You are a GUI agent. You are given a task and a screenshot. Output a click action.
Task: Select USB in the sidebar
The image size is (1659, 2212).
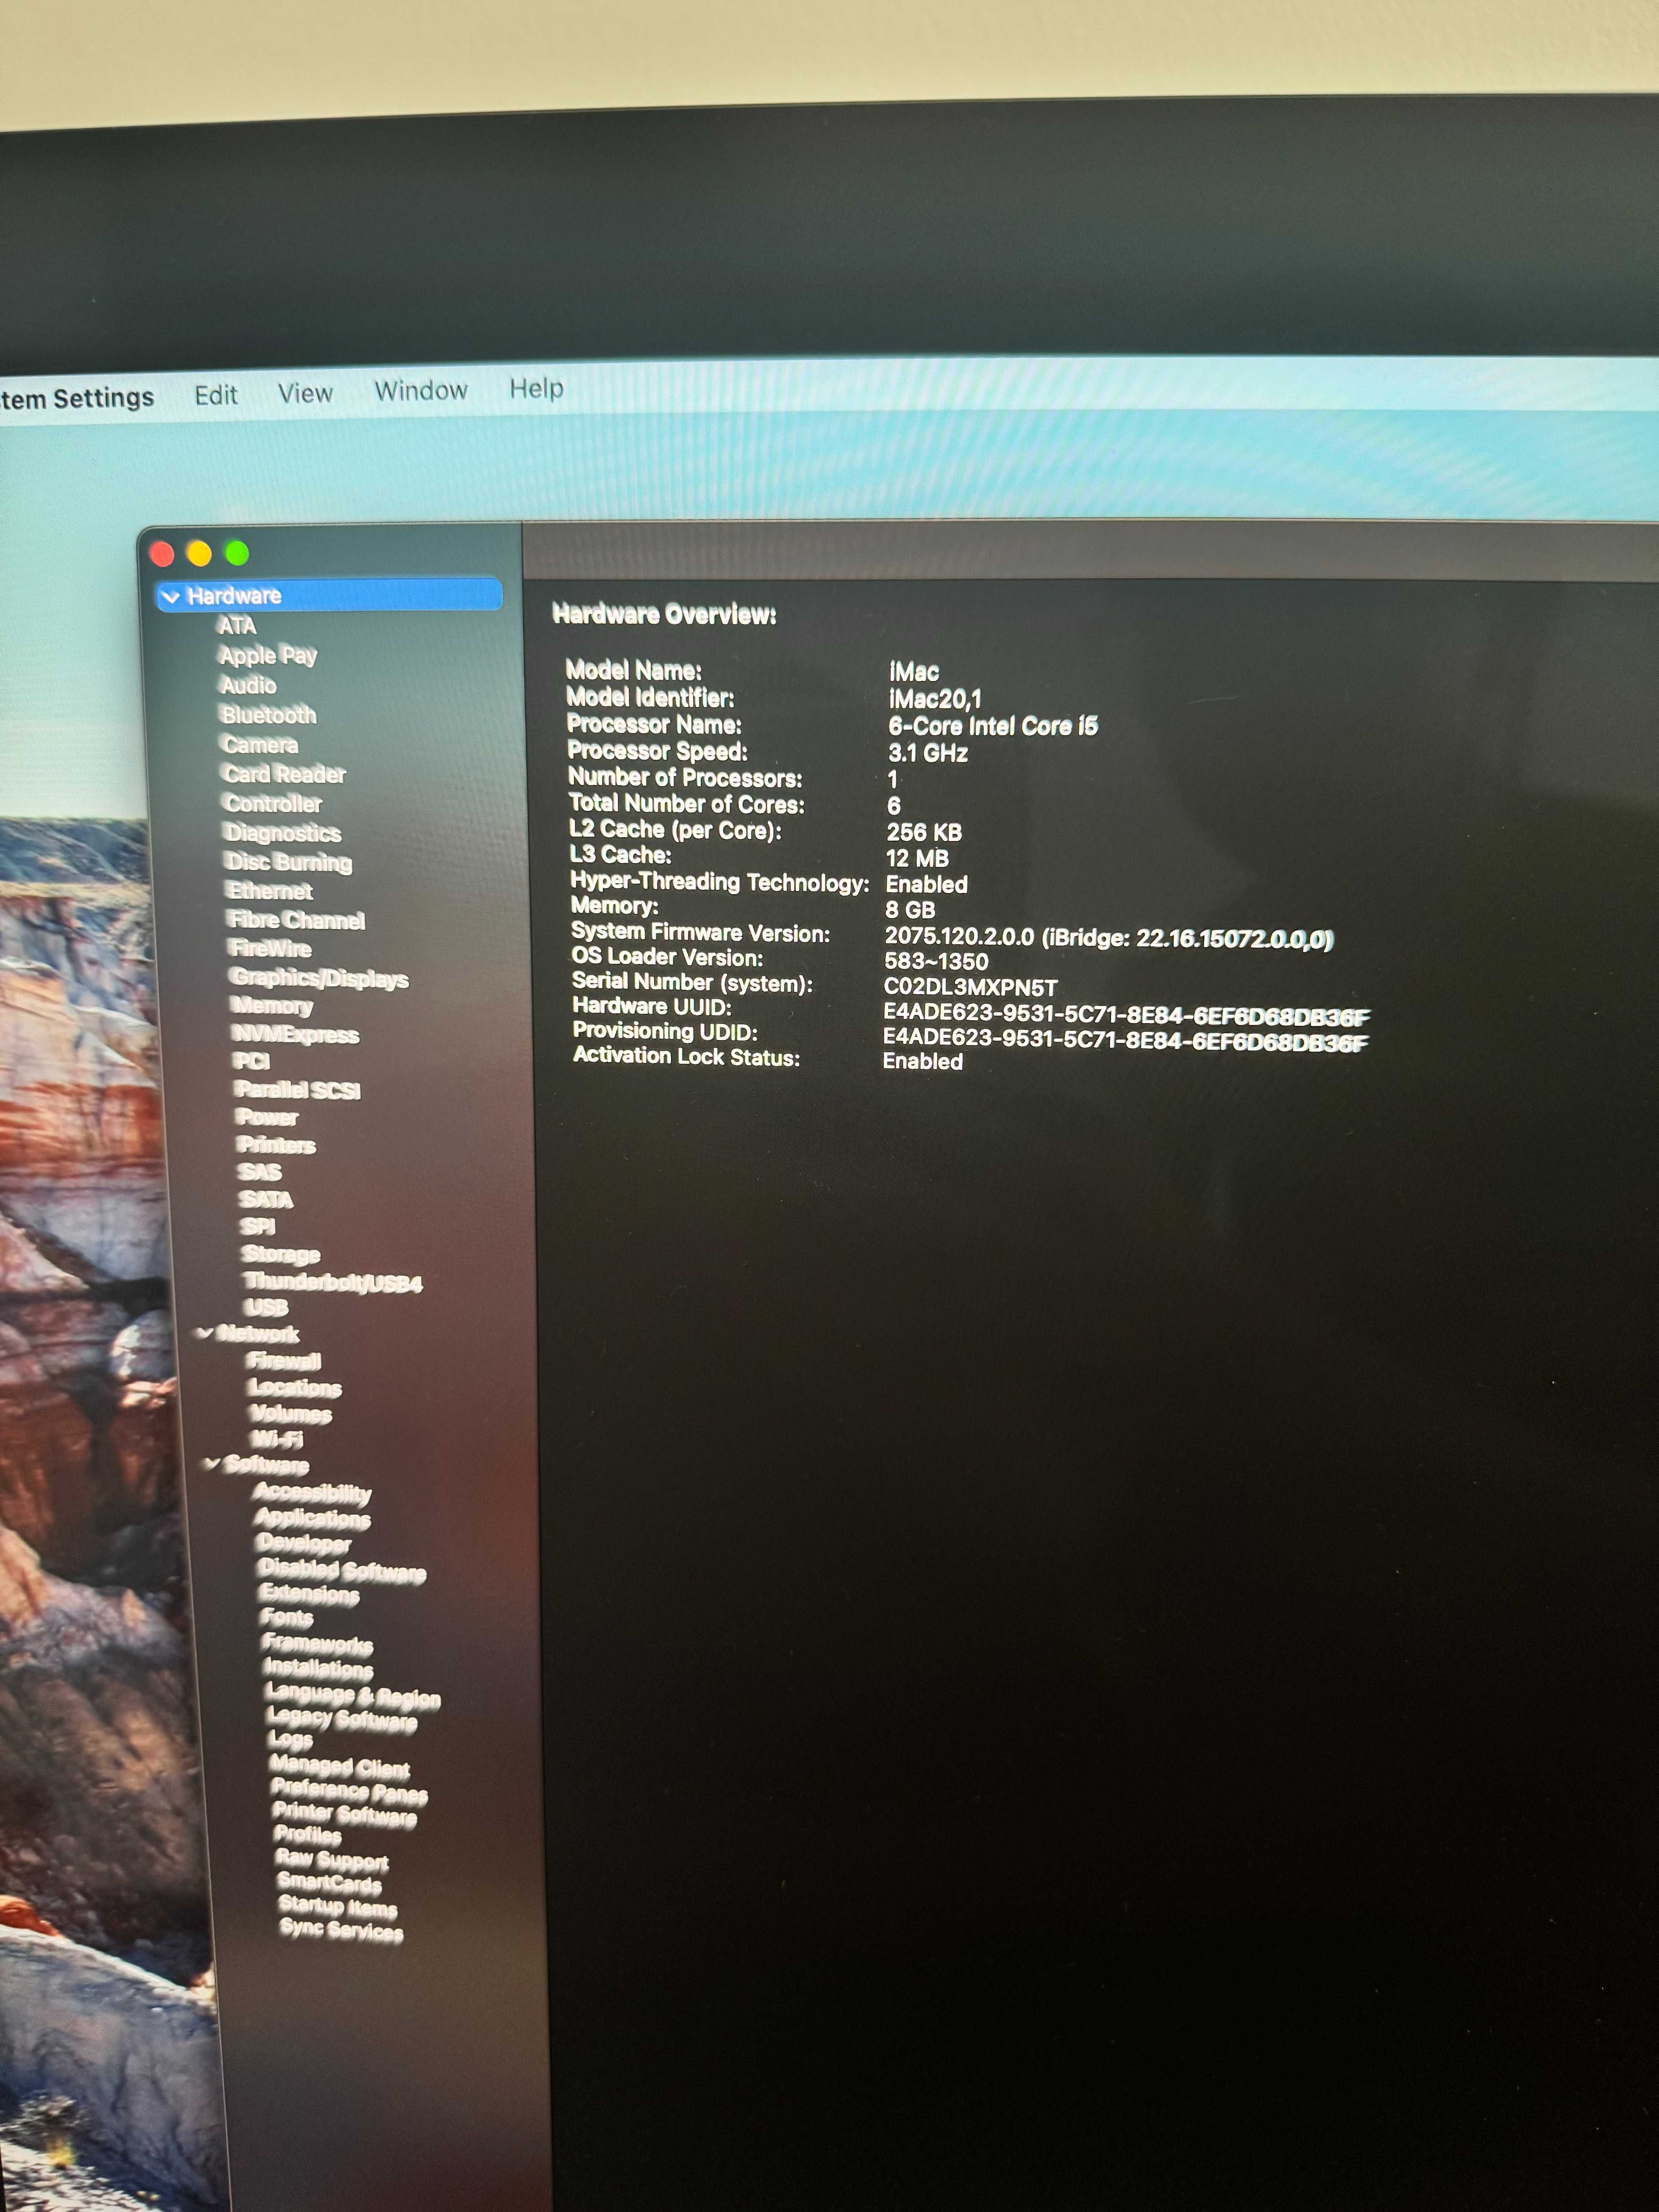tap(267, 1307)
